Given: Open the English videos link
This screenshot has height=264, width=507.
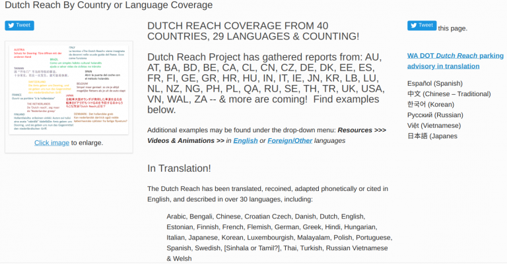Looking at the screenshot, I should [x=246, y=140].
